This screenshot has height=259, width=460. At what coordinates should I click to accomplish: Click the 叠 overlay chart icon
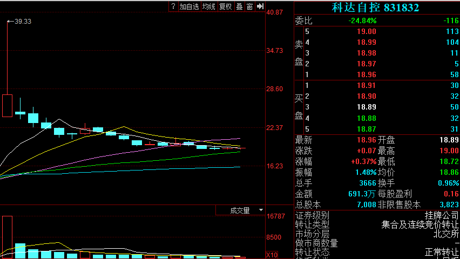[239, 6]
